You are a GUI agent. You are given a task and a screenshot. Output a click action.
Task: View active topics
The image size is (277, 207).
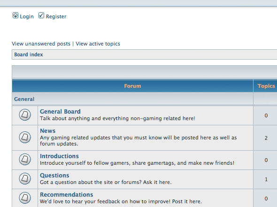point(98,44)
